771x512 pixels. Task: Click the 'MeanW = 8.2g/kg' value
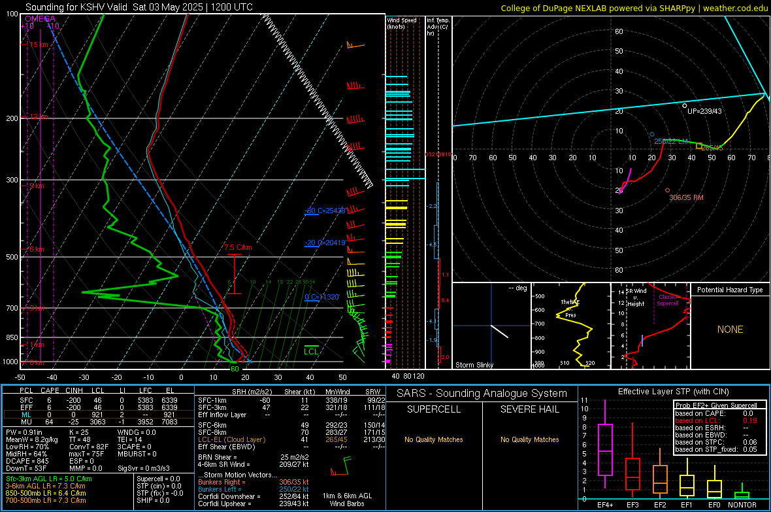point(32,439)
